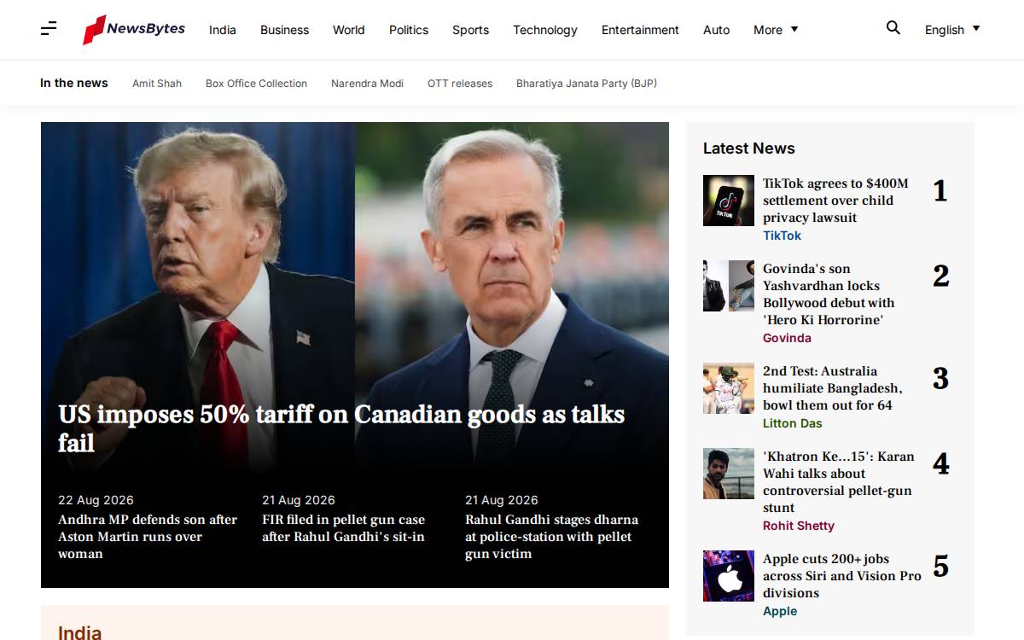
Task: Open the English language dropdown
Action: pyautogui.click(x=952, y=30)
